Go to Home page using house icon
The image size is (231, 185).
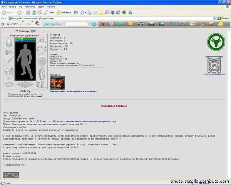click(x=40, y=13)
